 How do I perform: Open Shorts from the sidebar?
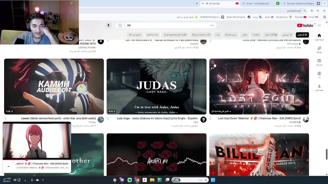[319, 49]
